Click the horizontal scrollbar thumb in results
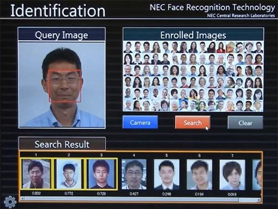This screenshot has width=278, height=209. pyautogui.click(x=131, y=199)
